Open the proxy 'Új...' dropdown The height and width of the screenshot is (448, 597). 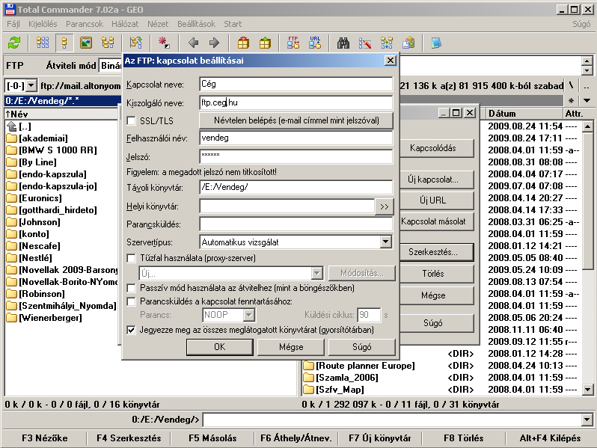(x=316, y=273)
